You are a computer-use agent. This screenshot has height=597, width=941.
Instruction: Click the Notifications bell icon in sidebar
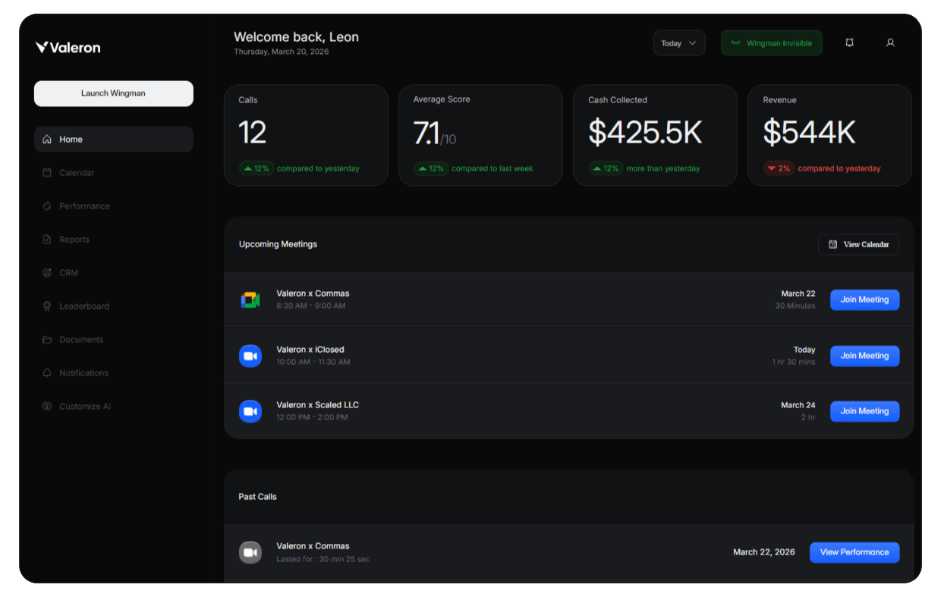[47, 373]
